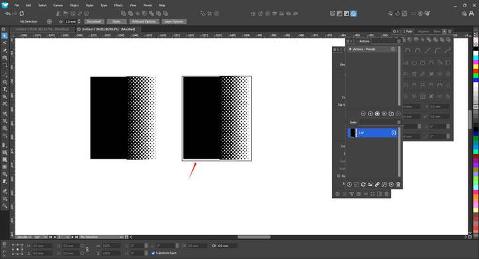Click the relink chain icon in Links panel
The height and width of the screenshot is (259, 479).
click(377, 184)
